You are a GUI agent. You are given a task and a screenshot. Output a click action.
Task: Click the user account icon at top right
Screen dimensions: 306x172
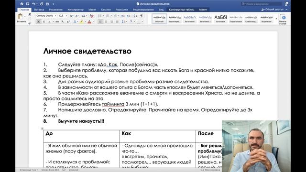click(286, 4)
